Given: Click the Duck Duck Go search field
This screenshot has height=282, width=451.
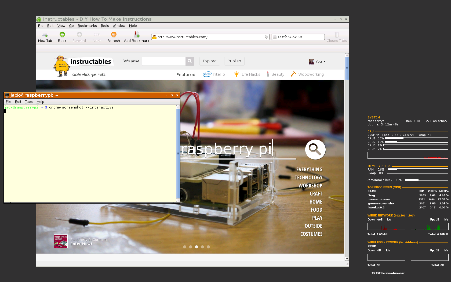Looking at the screenshot, I should (298, 37).
